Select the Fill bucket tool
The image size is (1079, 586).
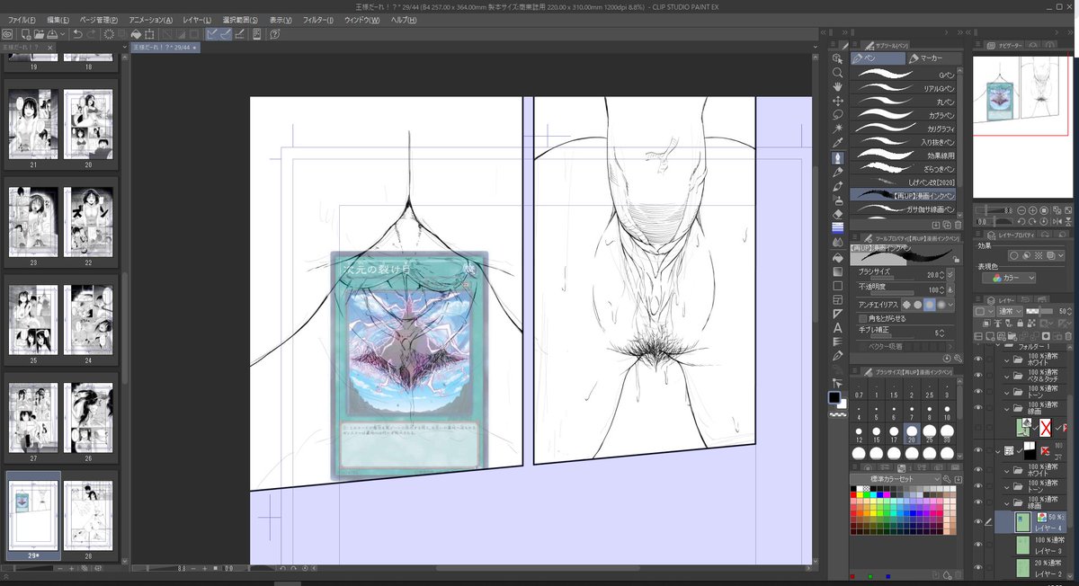coord(838,257)
